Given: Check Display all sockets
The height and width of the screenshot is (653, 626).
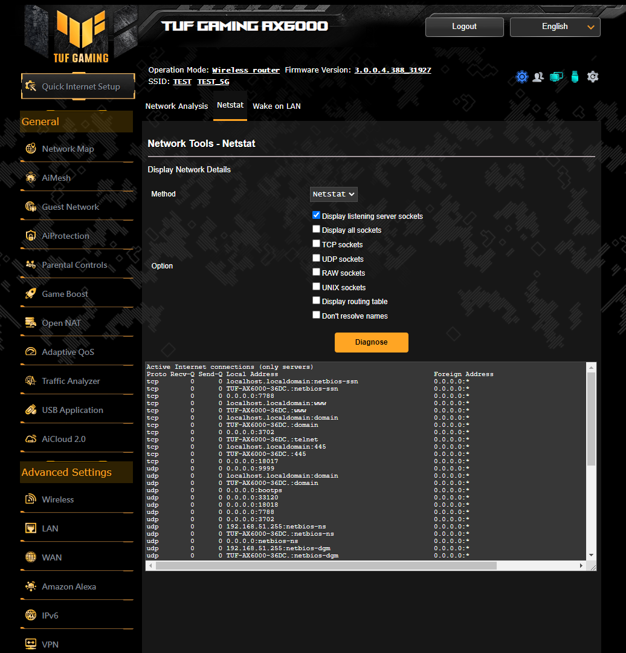Looking at the screenshot, I should coord(317,229).
